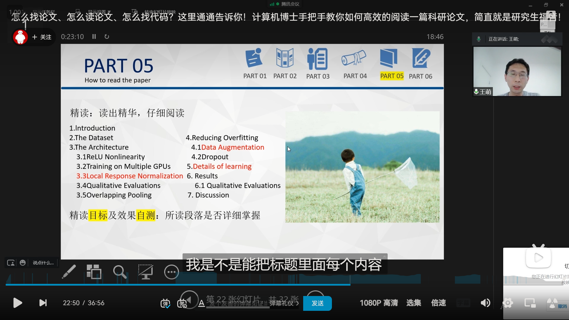This screenshot has height=320, width=569.
Task: Open player settings gear icon
Action: click(508, 303)
